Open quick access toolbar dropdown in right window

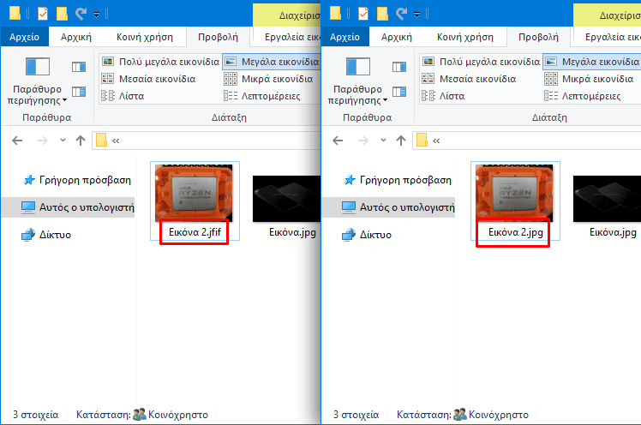point(417,15)
